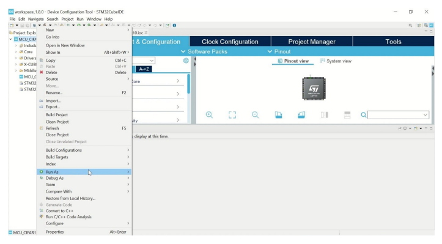Viewport: 442px width, 244px height.
Task: Click the horizontal split view icon
Action: [347, 115]
